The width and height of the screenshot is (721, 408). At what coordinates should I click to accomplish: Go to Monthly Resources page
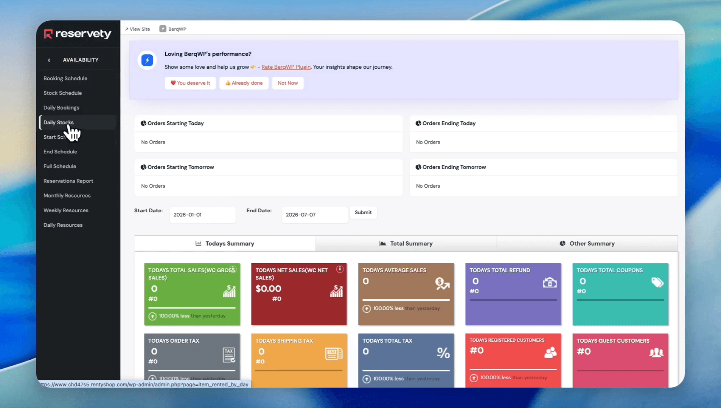click(x=67, y=196)
